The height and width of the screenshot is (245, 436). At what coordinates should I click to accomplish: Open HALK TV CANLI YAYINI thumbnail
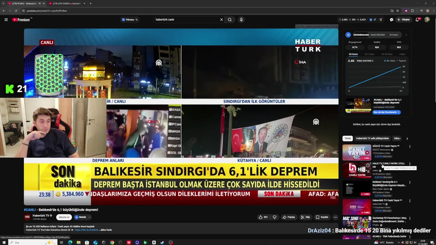click(357, 170)
